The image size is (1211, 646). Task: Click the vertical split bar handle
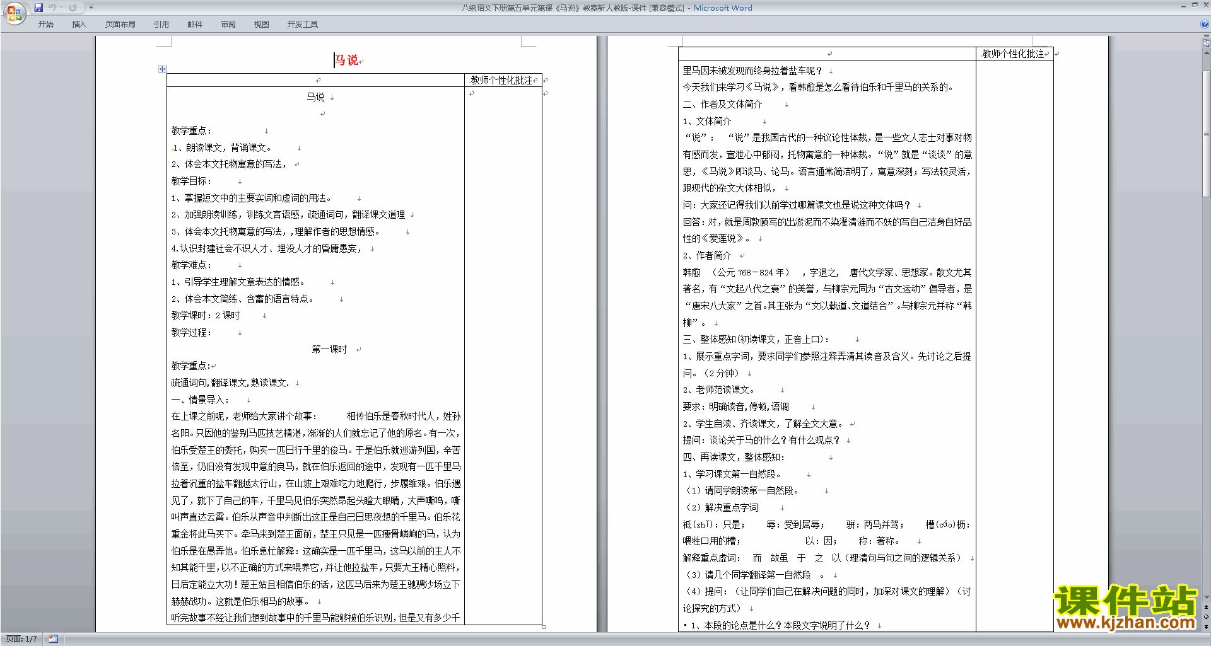(x=1207, y=37)
